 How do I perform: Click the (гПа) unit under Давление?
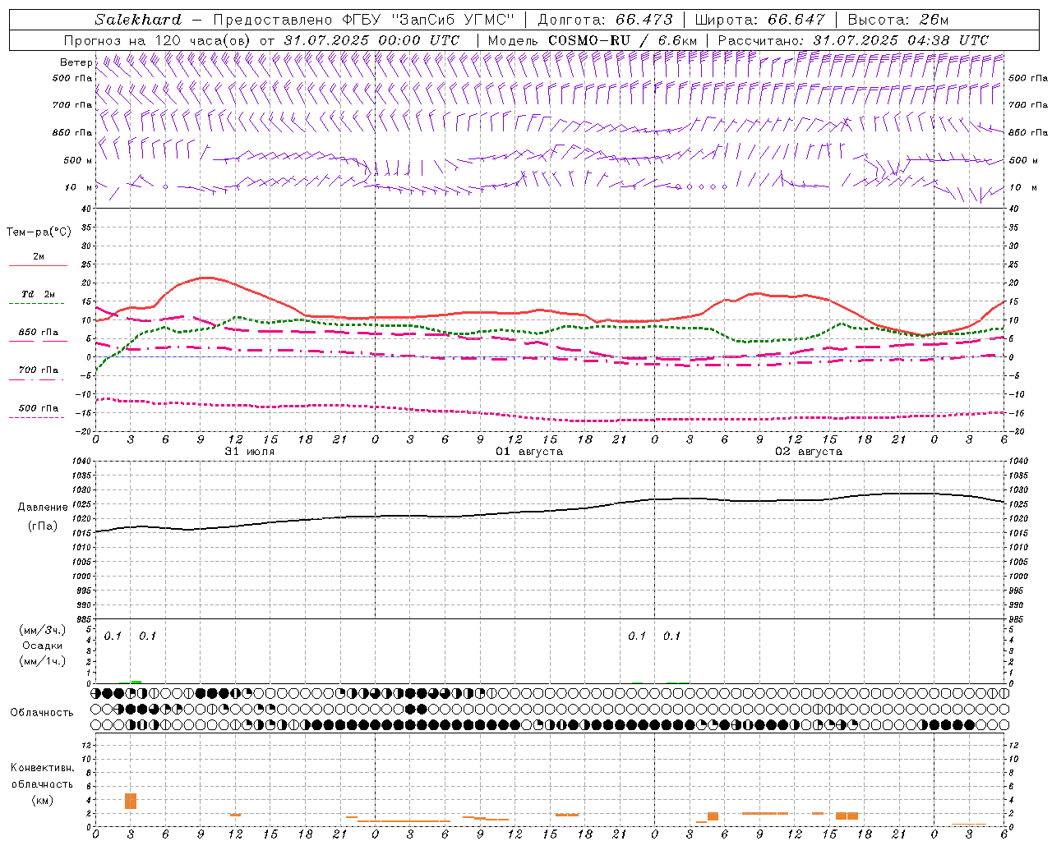tap(43, 526)
